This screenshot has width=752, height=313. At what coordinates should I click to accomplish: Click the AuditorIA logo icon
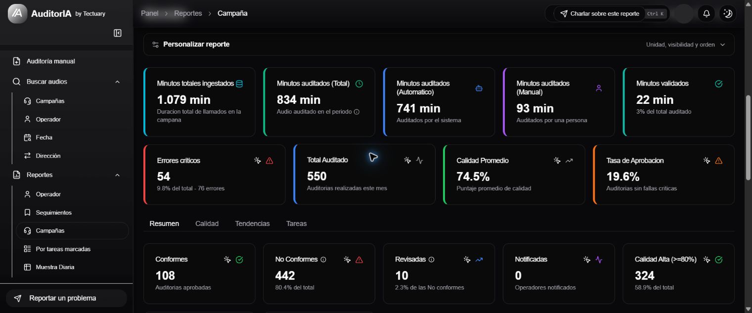pos(17,14)
